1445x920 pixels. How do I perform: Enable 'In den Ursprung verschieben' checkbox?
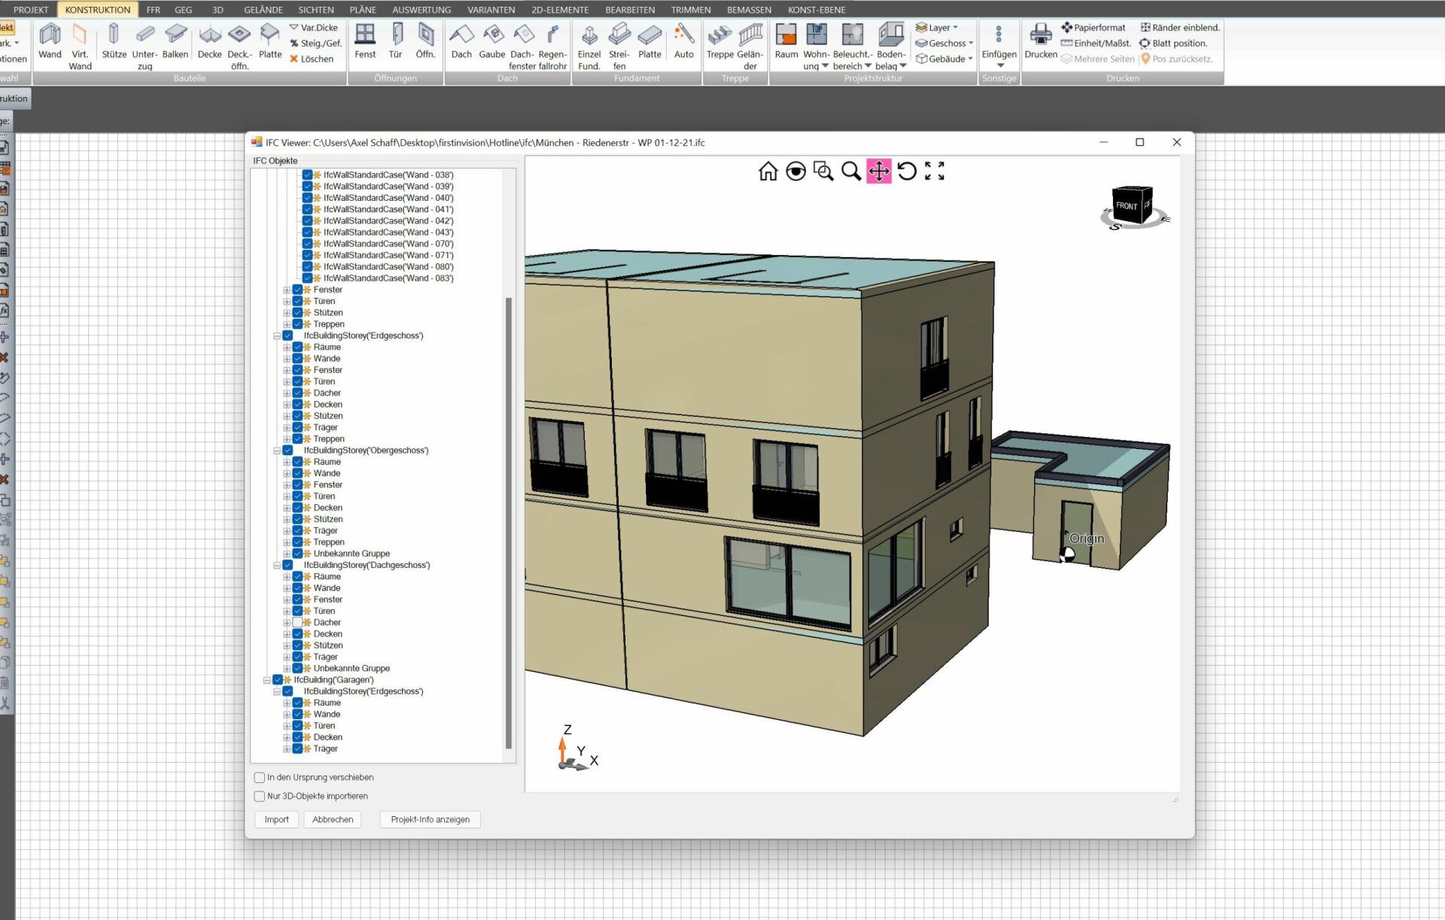(260, 778)
